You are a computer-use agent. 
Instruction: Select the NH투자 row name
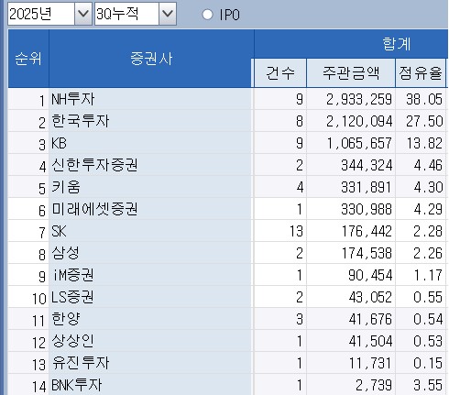tap(73, 99)
